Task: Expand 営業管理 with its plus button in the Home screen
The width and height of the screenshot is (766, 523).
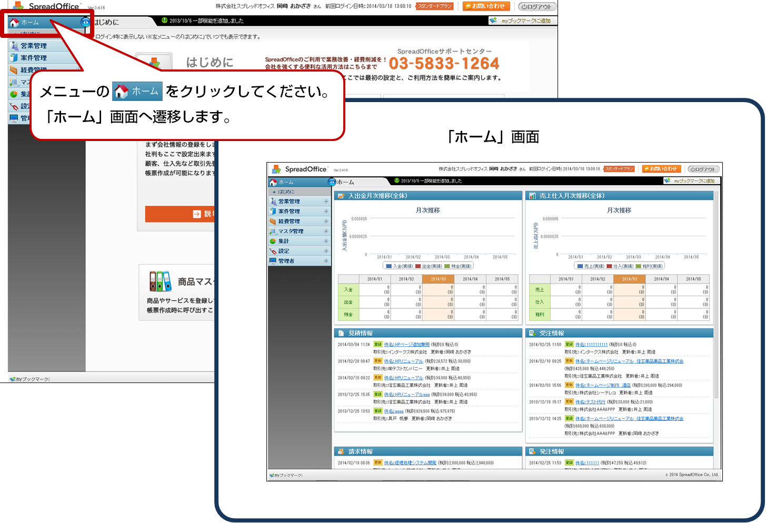Action: (x=326, y=202)
